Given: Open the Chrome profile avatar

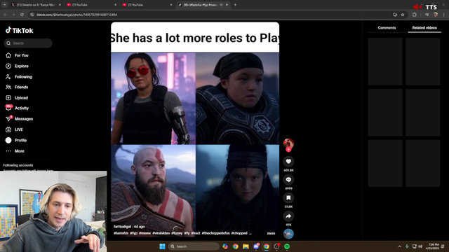Looking at the screenshot, I should [x=436, y=15].
